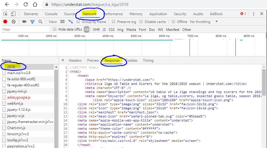
Task: Enable the Preserve log checkbox
Action: [113, 21]
